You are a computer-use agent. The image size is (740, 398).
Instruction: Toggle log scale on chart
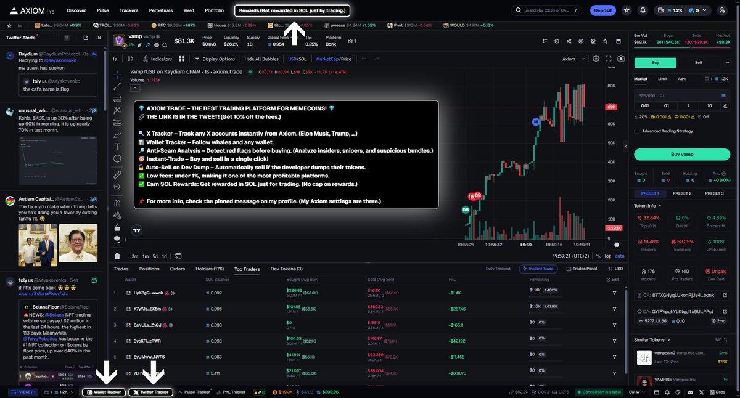click(607, 256)
